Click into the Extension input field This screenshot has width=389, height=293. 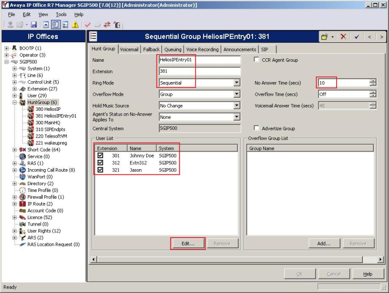point(199,71)
